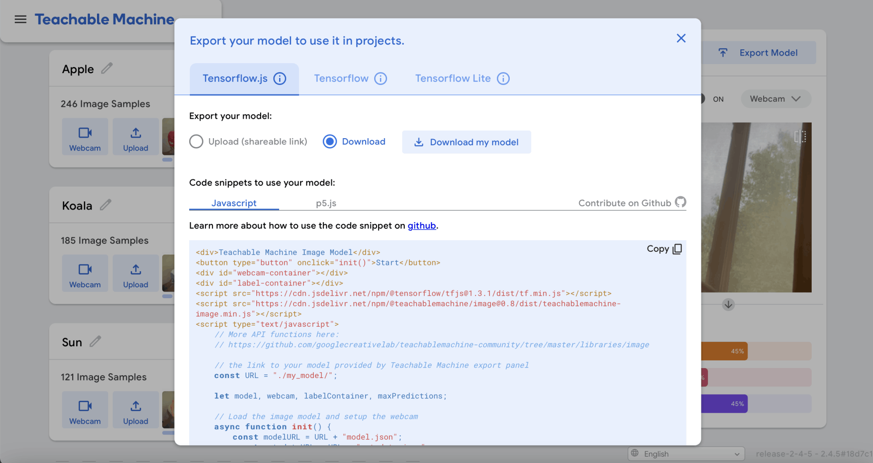Edit the Sun class name

(95, 341)
